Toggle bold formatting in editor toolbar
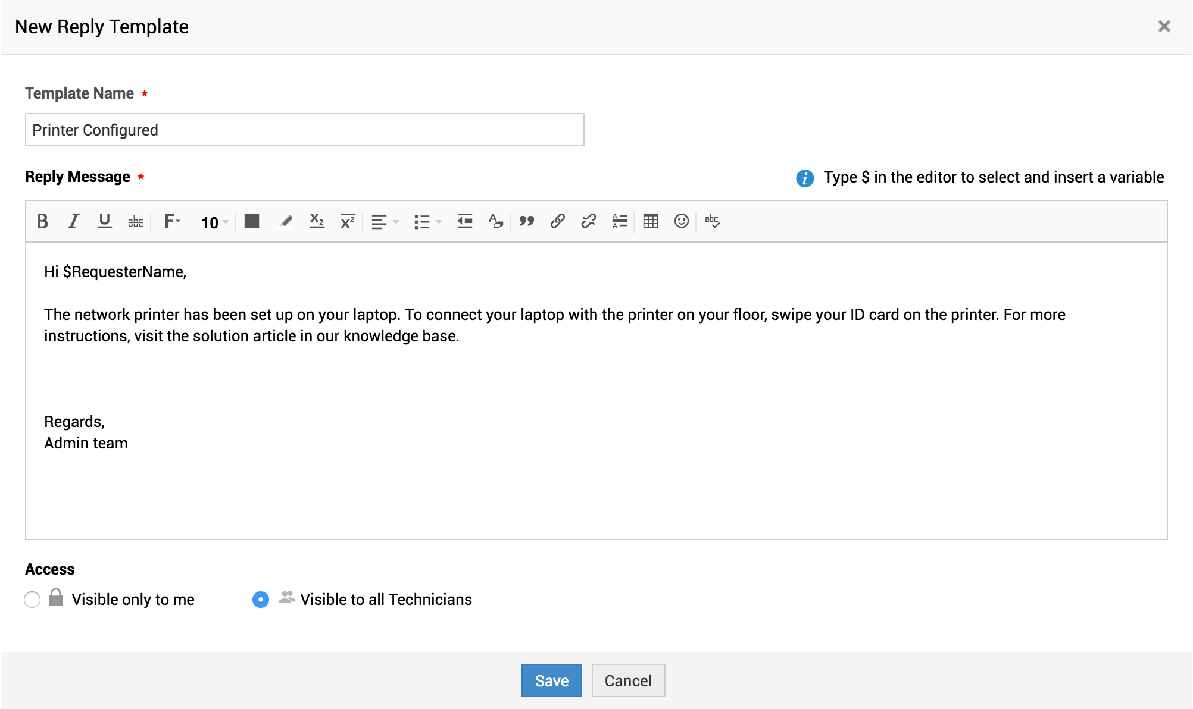The width and height of the screenshot is (1193, 709). coord(42,221)
